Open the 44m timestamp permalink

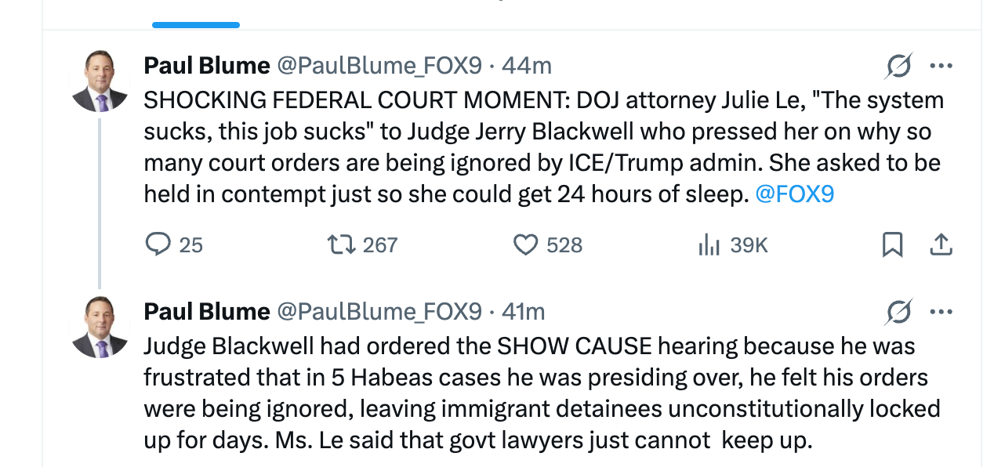point(526,67)
